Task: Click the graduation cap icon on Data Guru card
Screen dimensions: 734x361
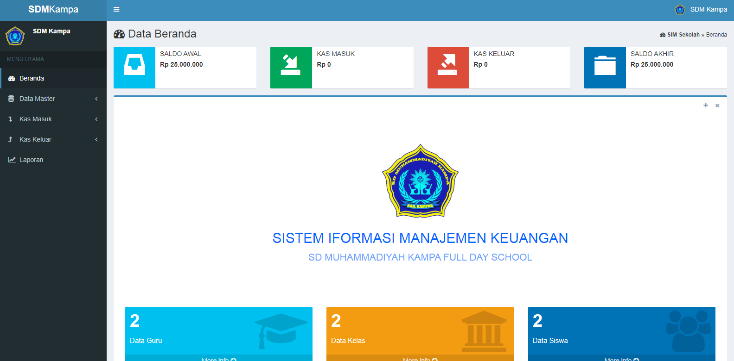Action: 281,330
